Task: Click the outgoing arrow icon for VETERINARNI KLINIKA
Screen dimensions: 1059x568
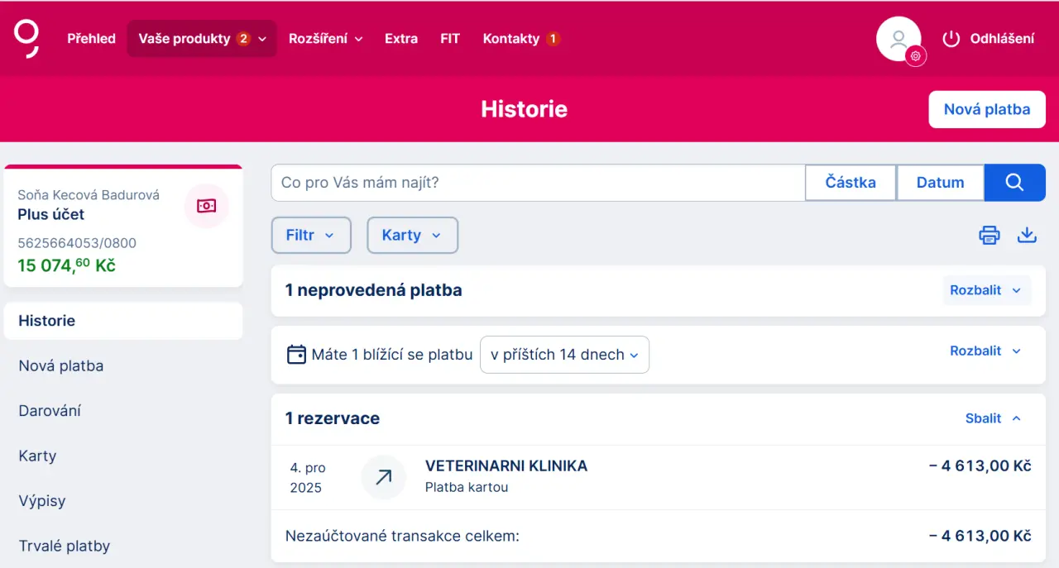Action: tap(383, 477)
